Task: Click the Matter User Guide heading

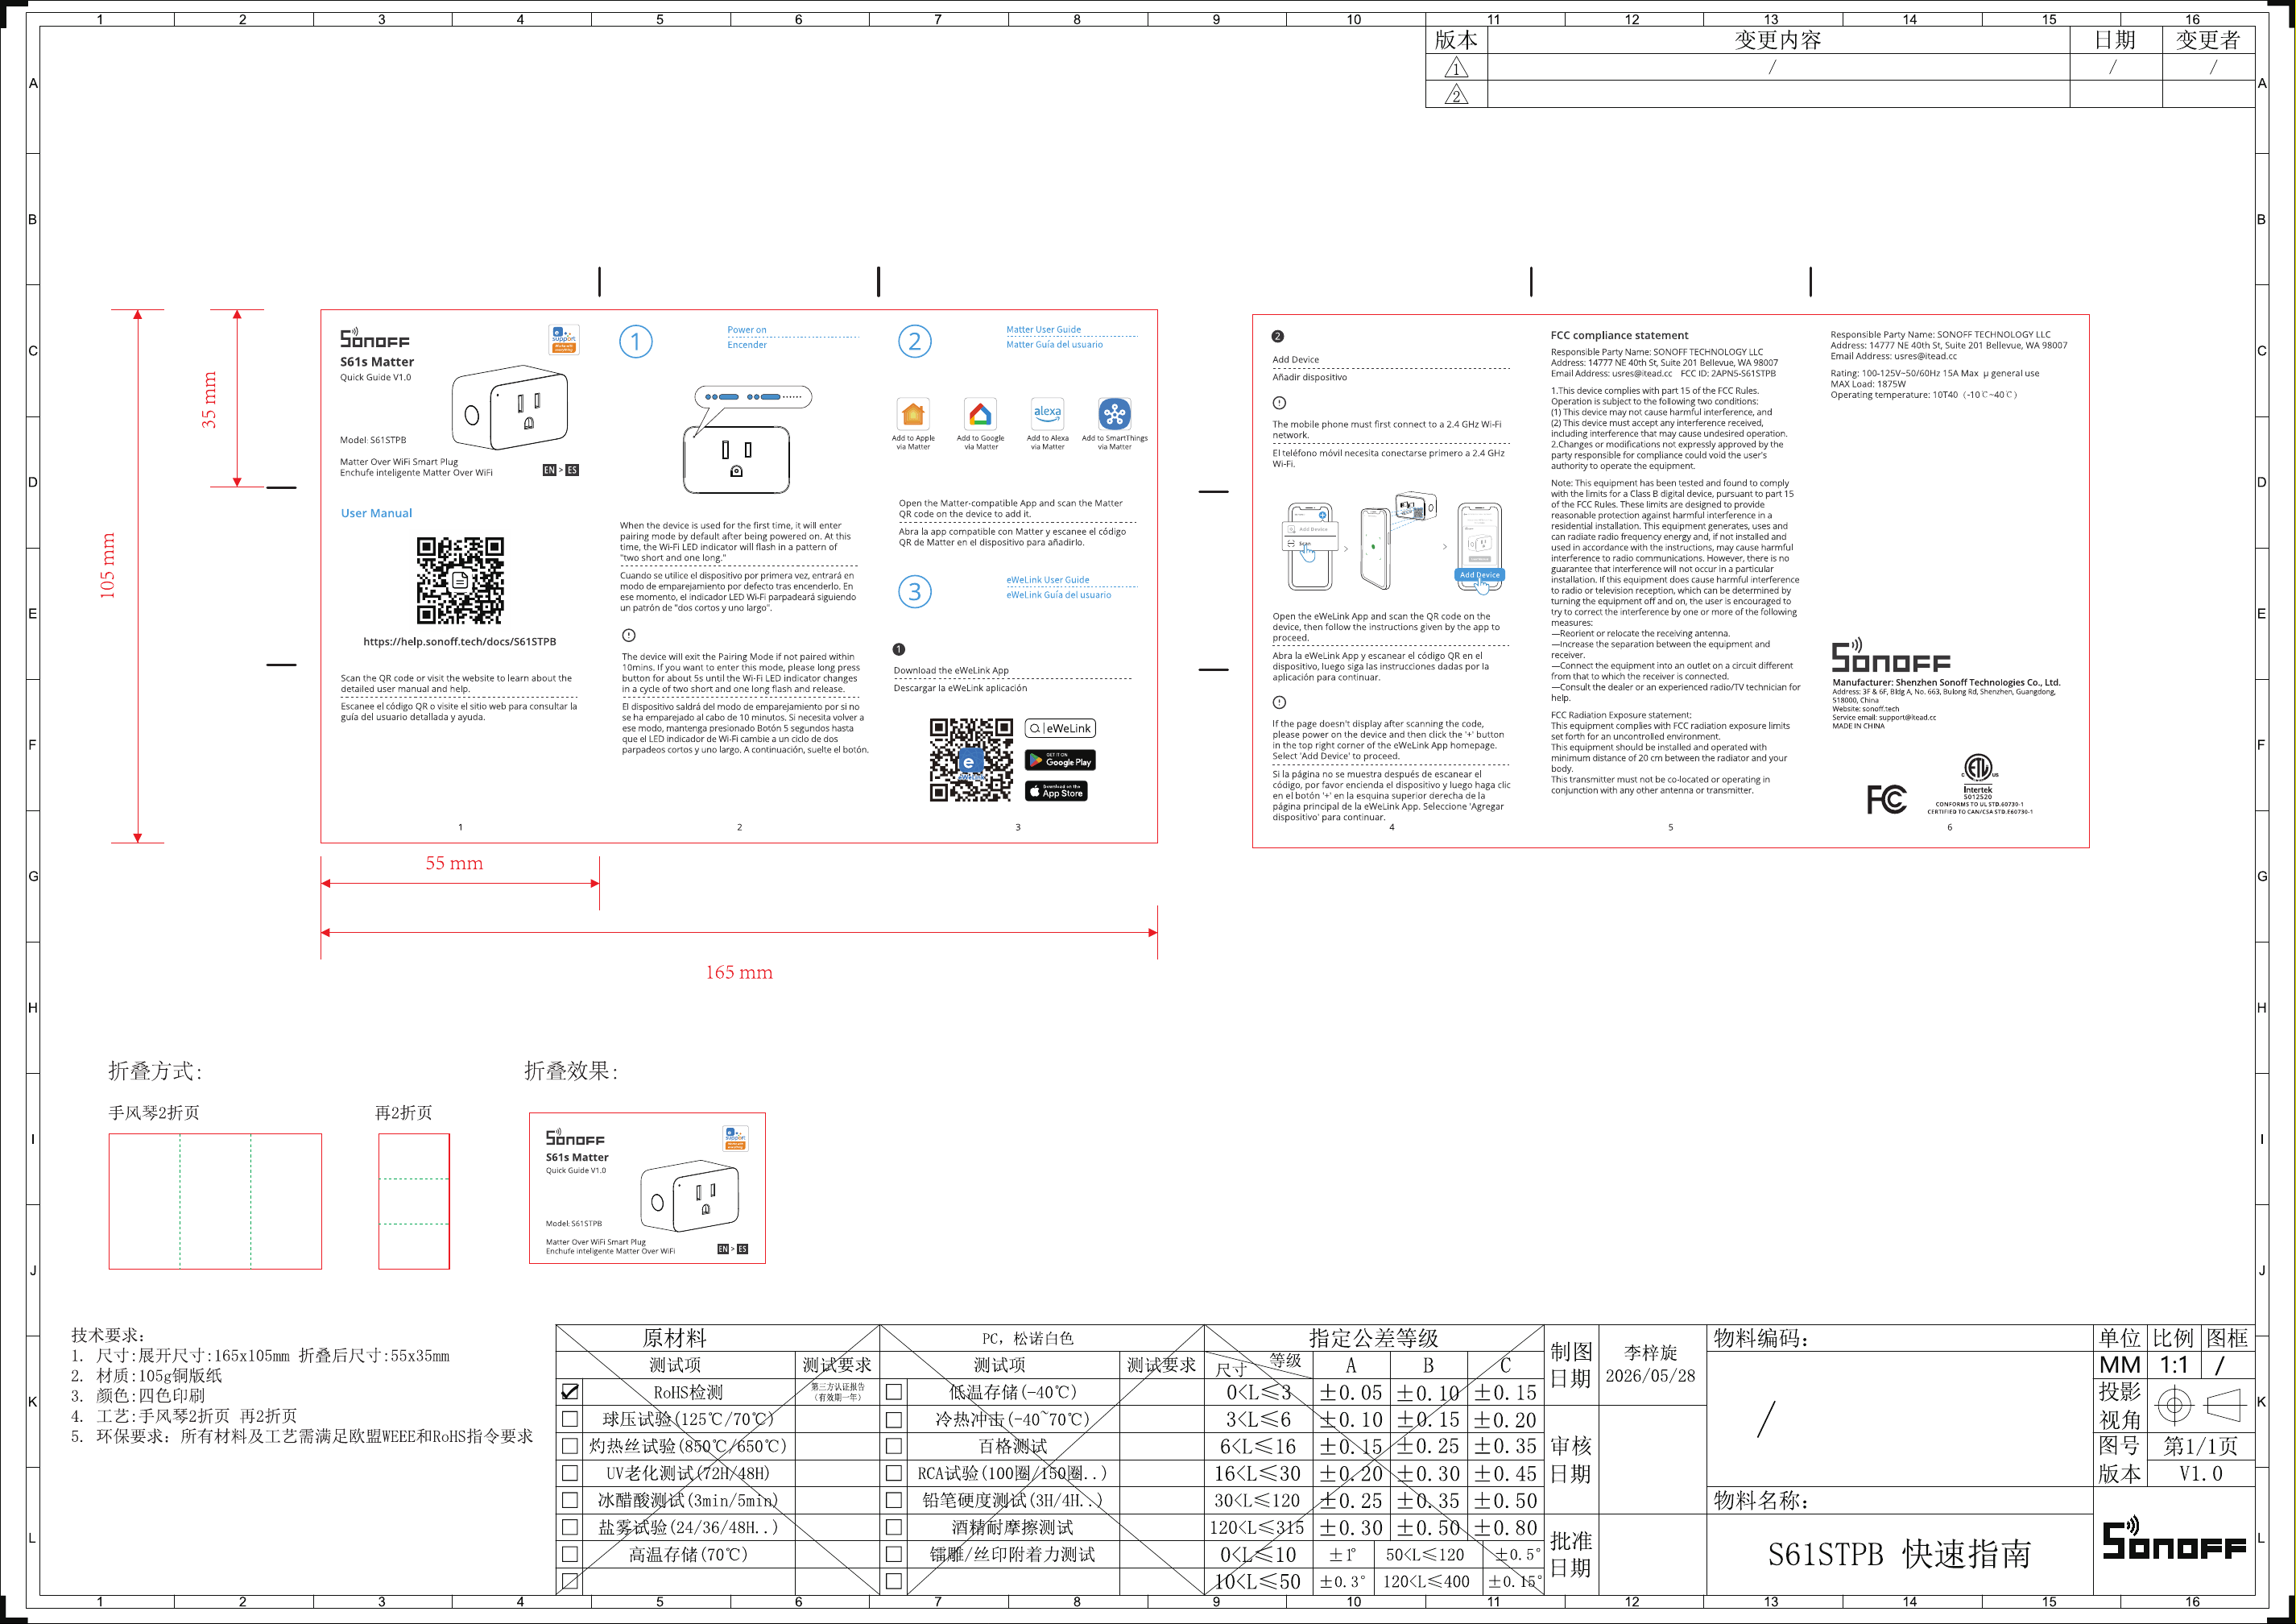Action: [1043, 330]
